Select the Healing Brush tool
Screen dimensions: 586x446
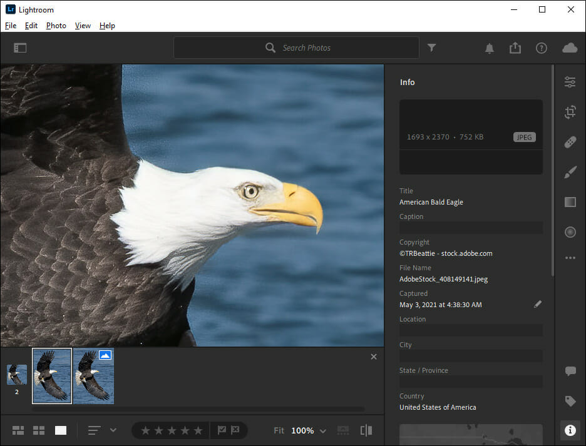(x=570, y=142)
